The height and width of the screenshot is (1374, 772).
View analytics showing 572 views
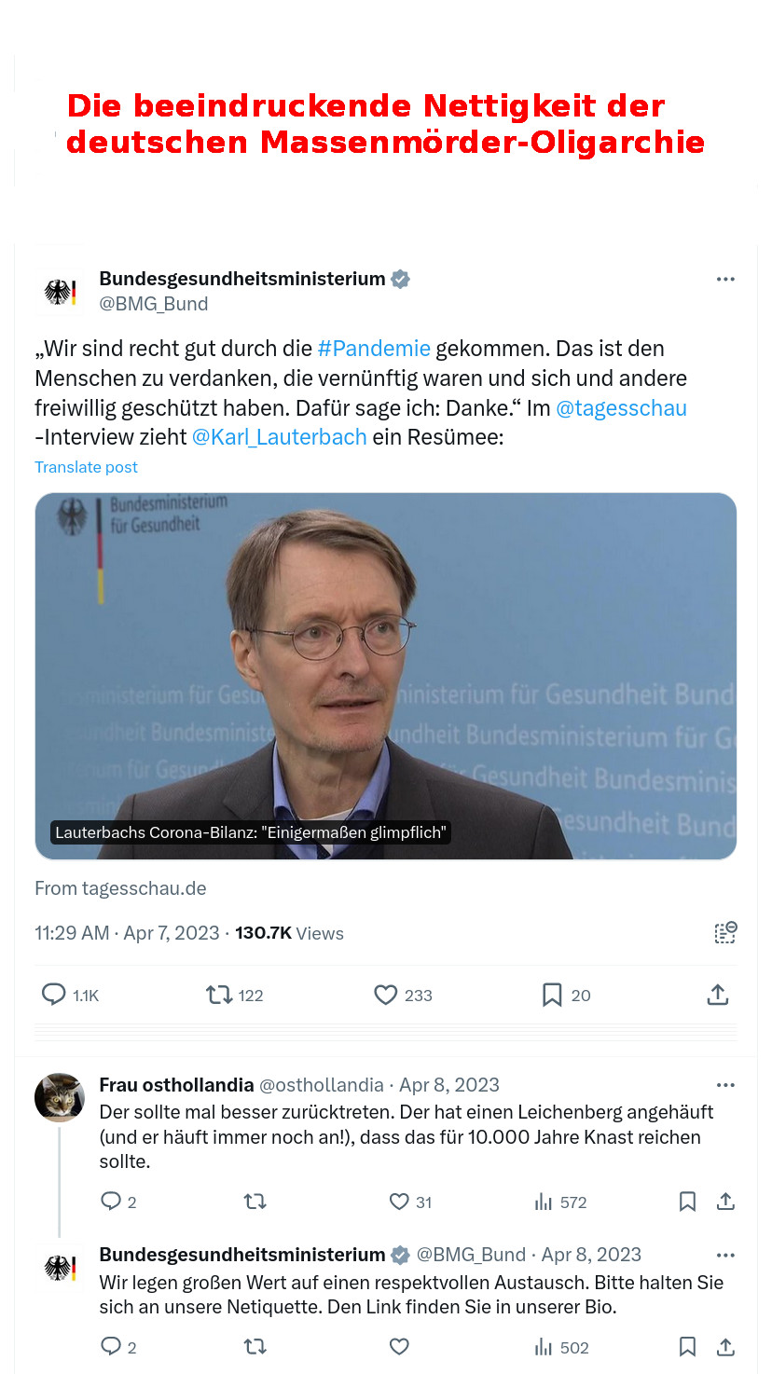point(560,1202)
